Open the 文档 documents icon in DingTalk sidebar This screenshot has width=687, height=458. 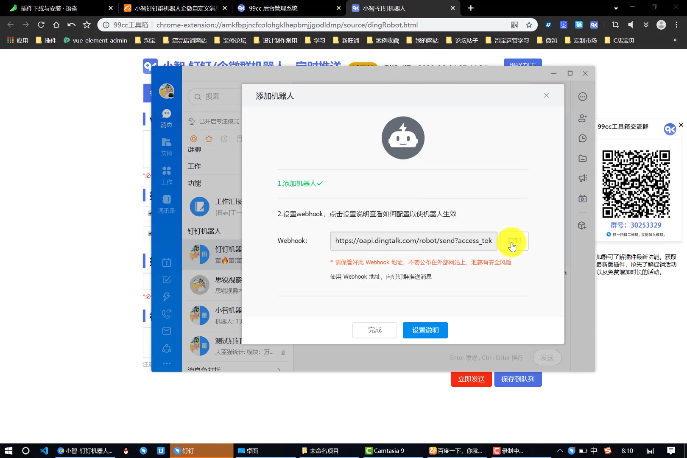(x=167, y=147)
